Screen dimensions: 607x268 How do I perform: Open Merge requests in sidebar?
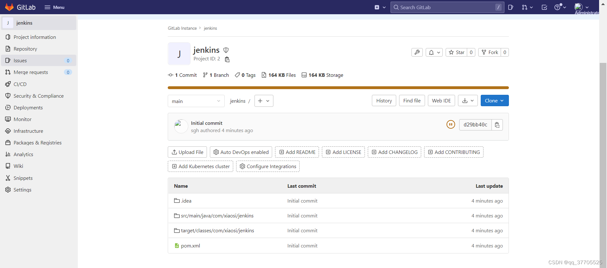39,72
